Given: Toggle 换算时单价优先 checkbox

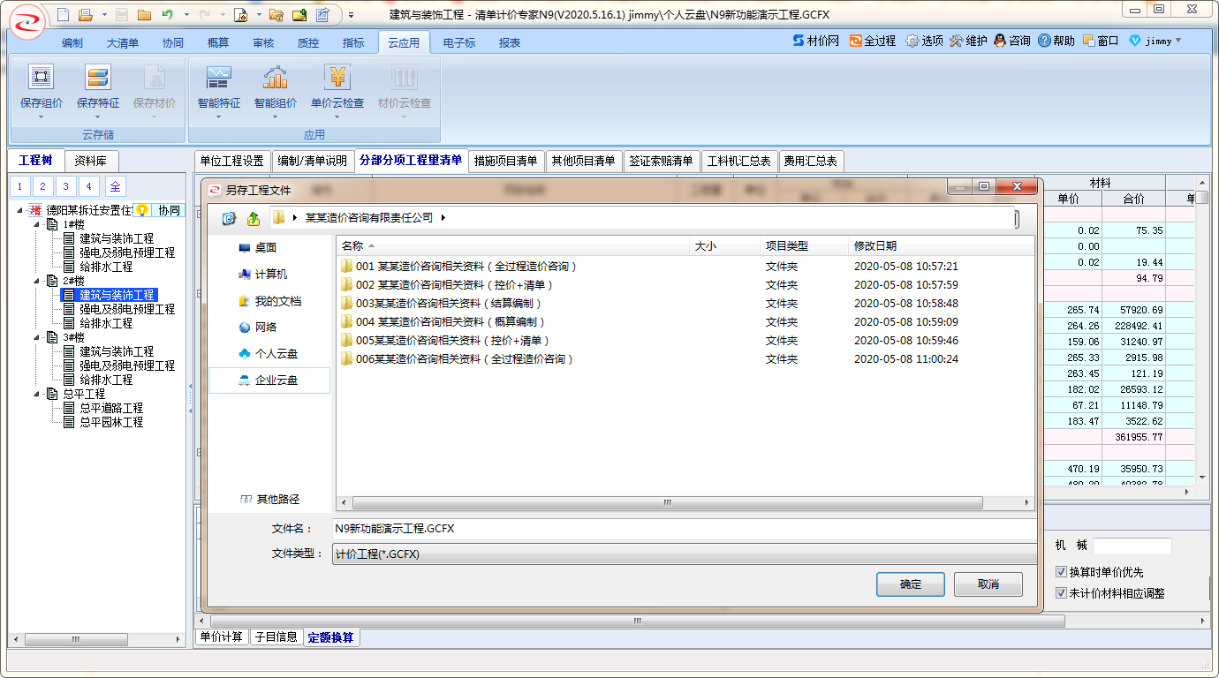Looking at the screenshot, I should tap(1062, 572).
